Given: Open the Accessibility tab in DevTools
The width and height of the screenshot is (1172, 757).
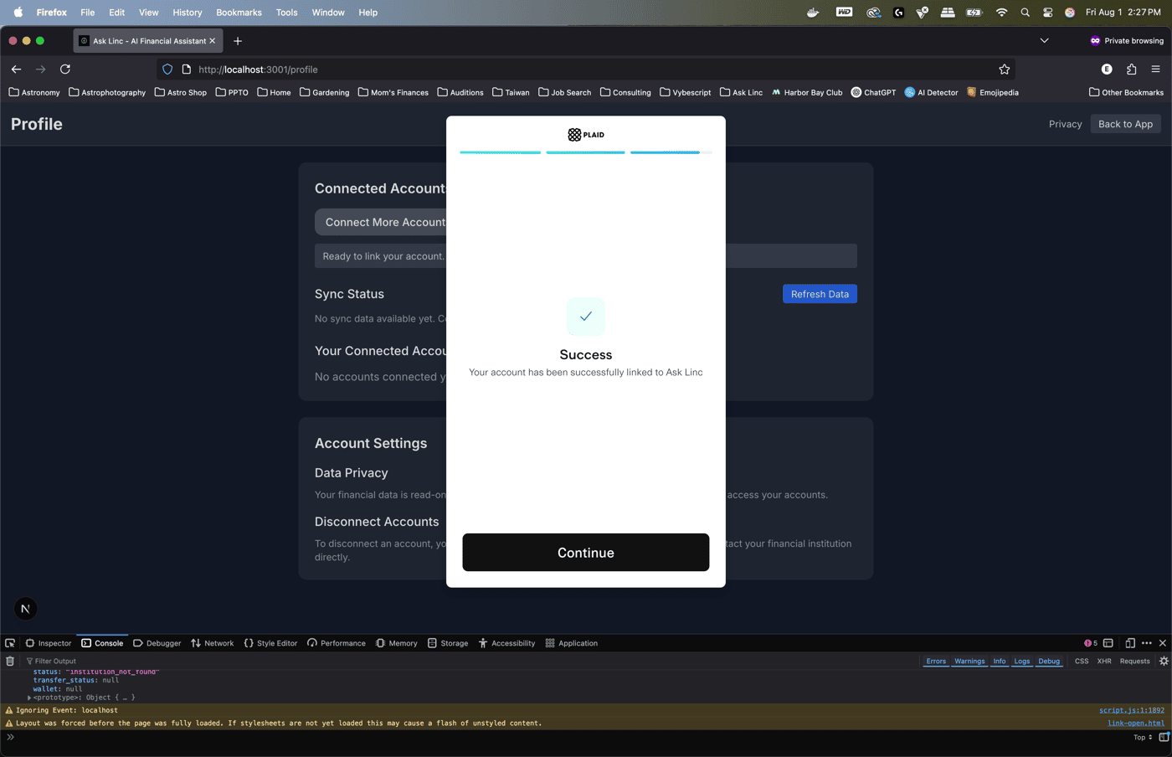Looking at the screenshot, I should click(x=507, y=643).
